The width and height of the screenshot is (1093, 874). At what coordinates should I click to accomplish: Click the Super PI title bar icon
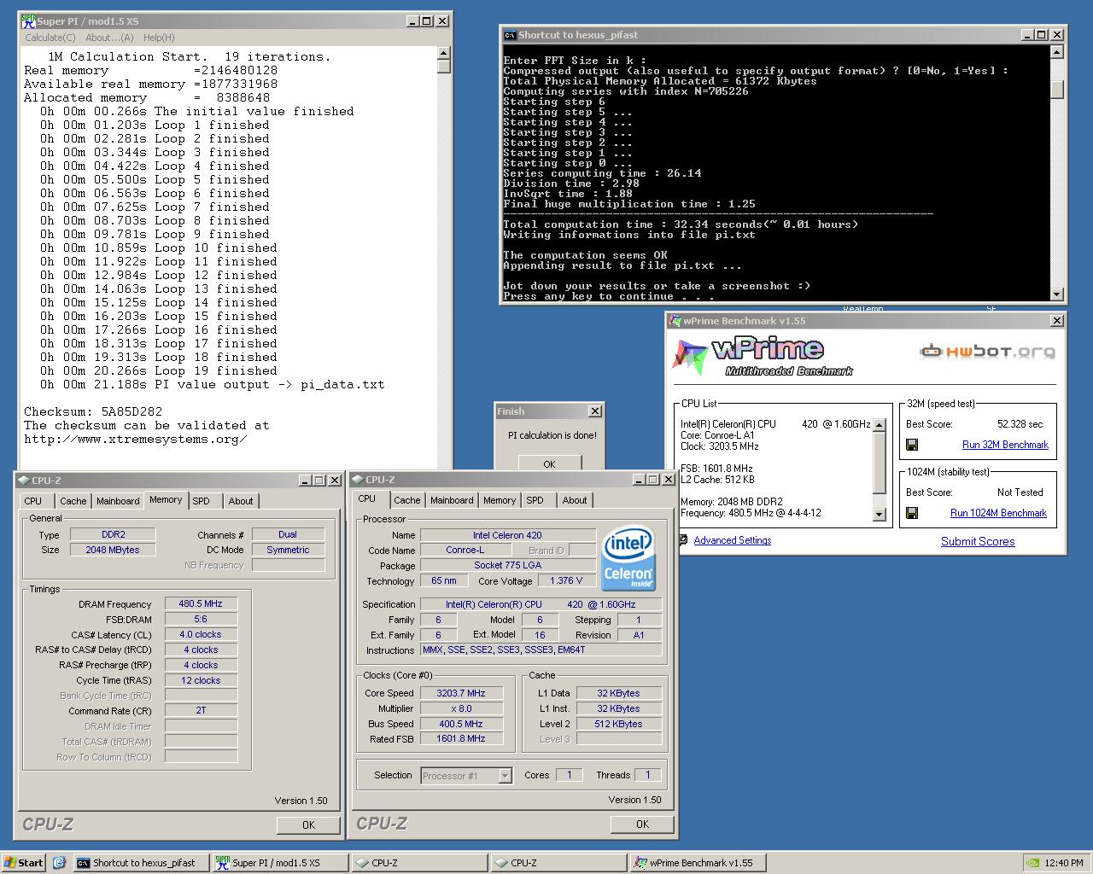point(28,20)
